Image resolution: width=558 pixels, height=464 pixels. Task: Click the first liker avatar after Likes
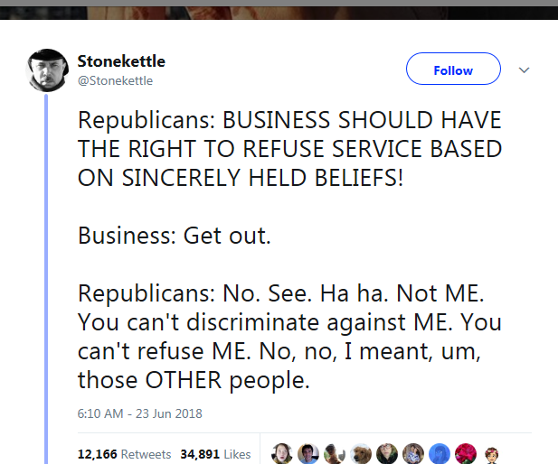pos(282,453)
